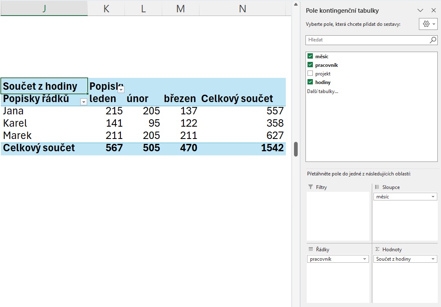Image resolution: width=441 pixels, height=307 pixels.
Task: Select column N header
Action: point(242,9)
